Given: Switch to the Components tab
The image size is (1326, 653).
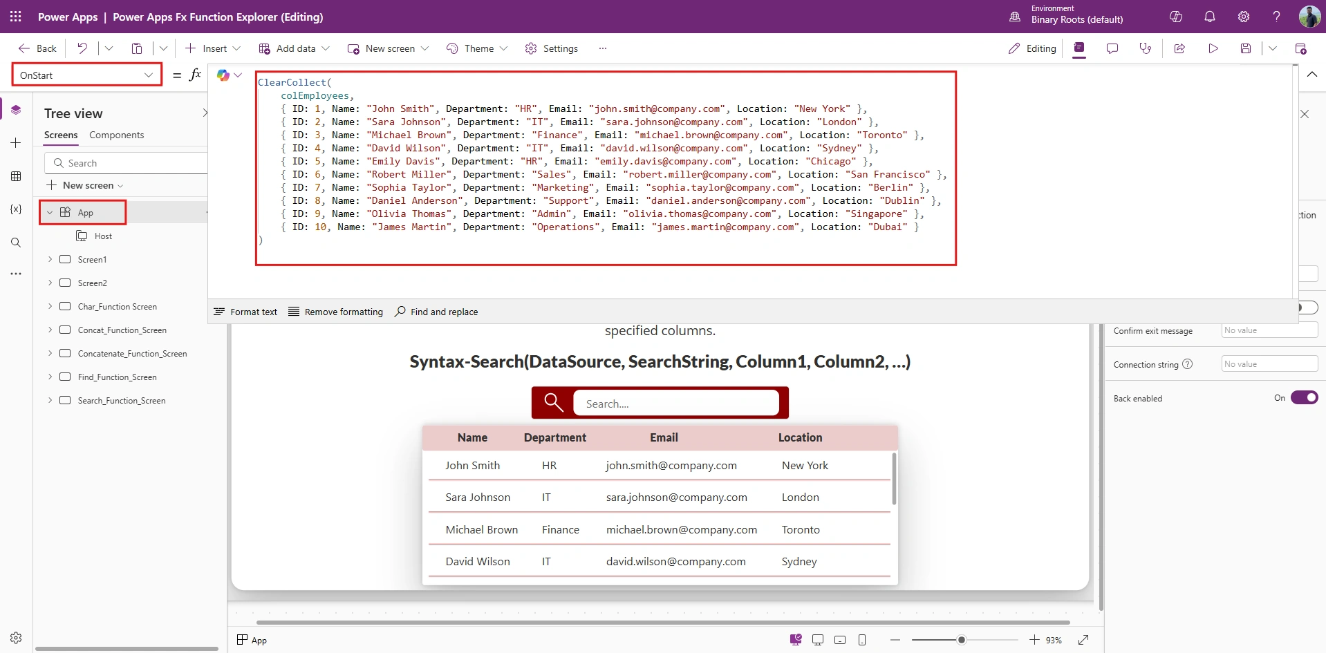Looking at the screenshot, I should coord(116,135).
